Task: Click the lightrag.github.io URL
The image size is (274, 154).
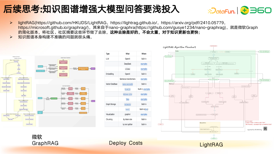Action: coord(134,23)
